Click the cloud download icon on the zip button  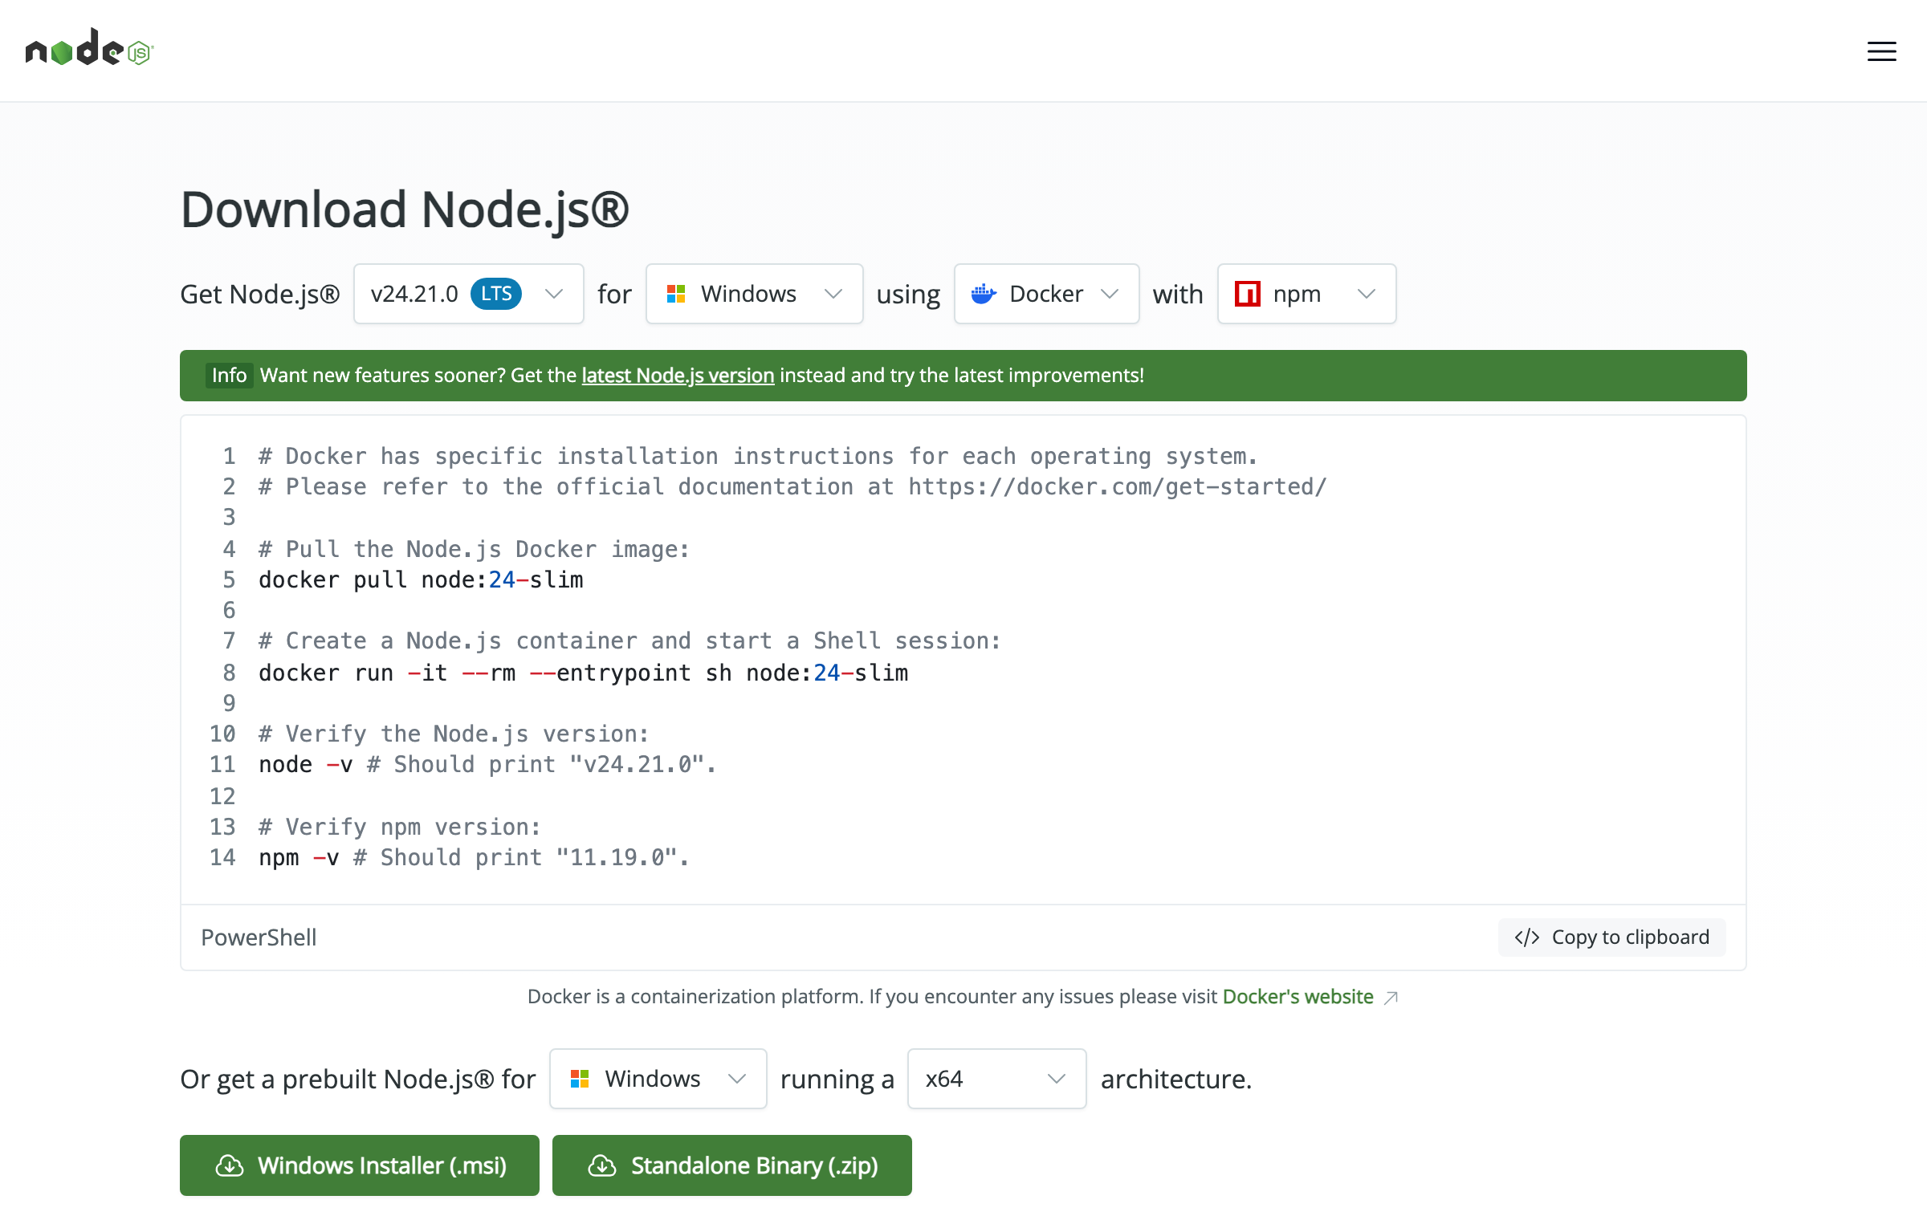(602, 1165)
